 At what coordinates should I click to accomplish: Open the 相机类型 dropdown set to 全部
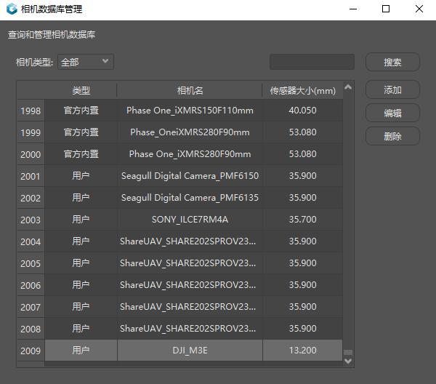(x=86, y=62)
